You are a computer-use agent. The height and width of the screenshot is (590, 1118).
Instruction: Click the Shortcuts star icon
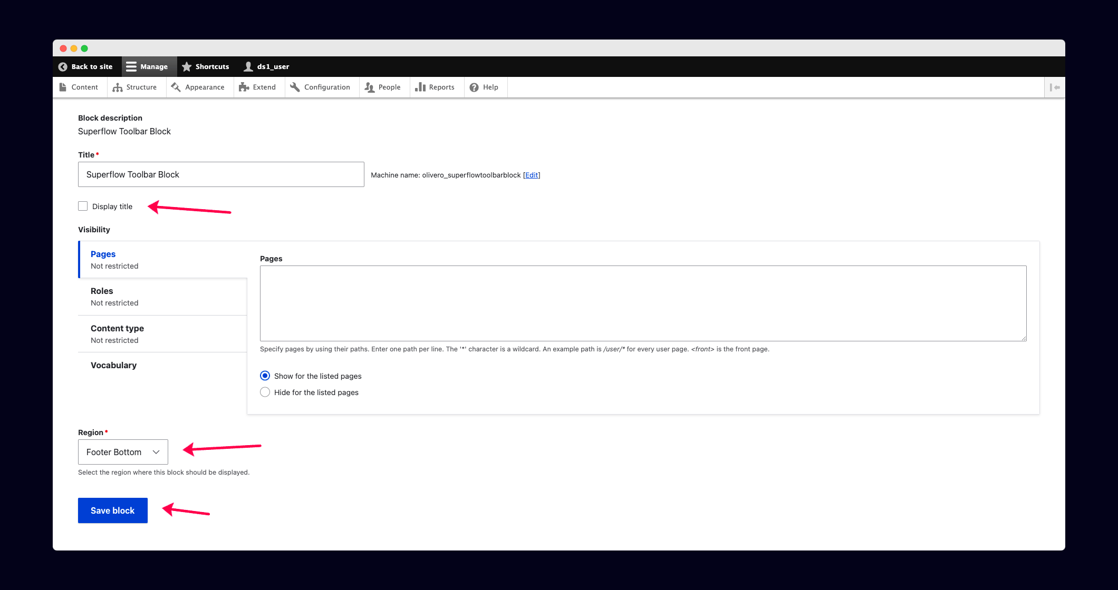(187, 67)
